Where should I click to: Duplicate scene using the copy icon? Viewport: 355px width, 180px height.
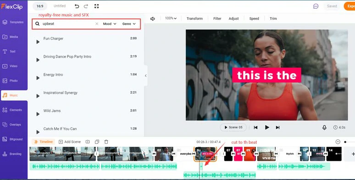(x=97, y=142)
